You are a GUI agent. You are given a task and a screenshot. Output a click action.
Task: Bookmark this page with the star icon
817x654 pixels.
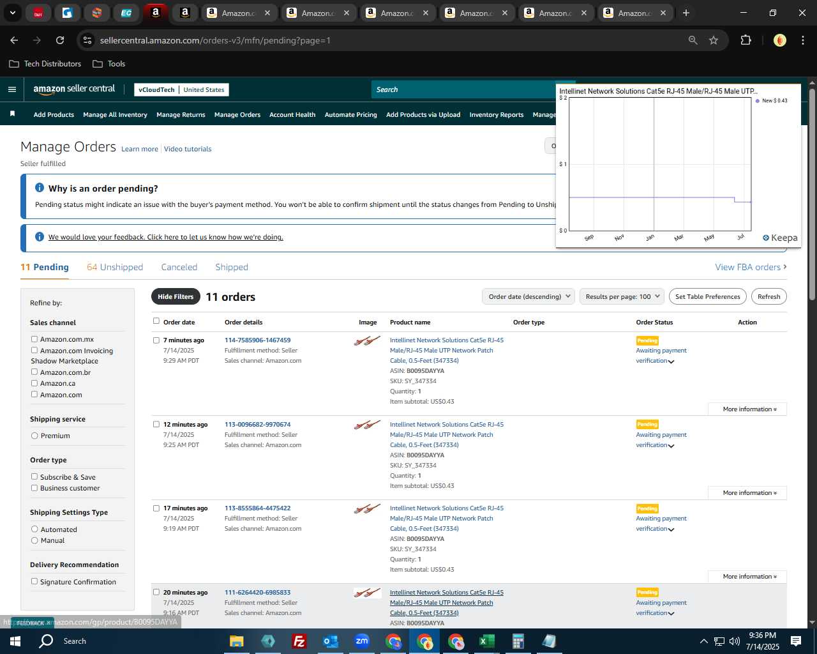pos(714,40)
